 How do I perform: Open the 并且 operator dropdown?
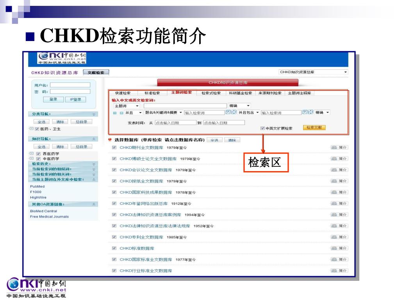tap(134, 113)
